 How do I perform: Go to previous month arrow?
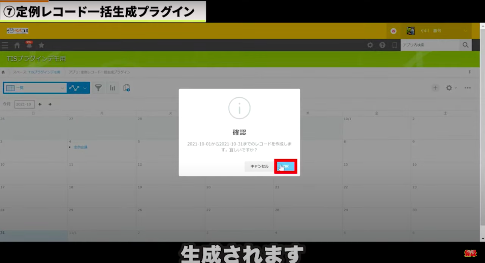[40, 104]
